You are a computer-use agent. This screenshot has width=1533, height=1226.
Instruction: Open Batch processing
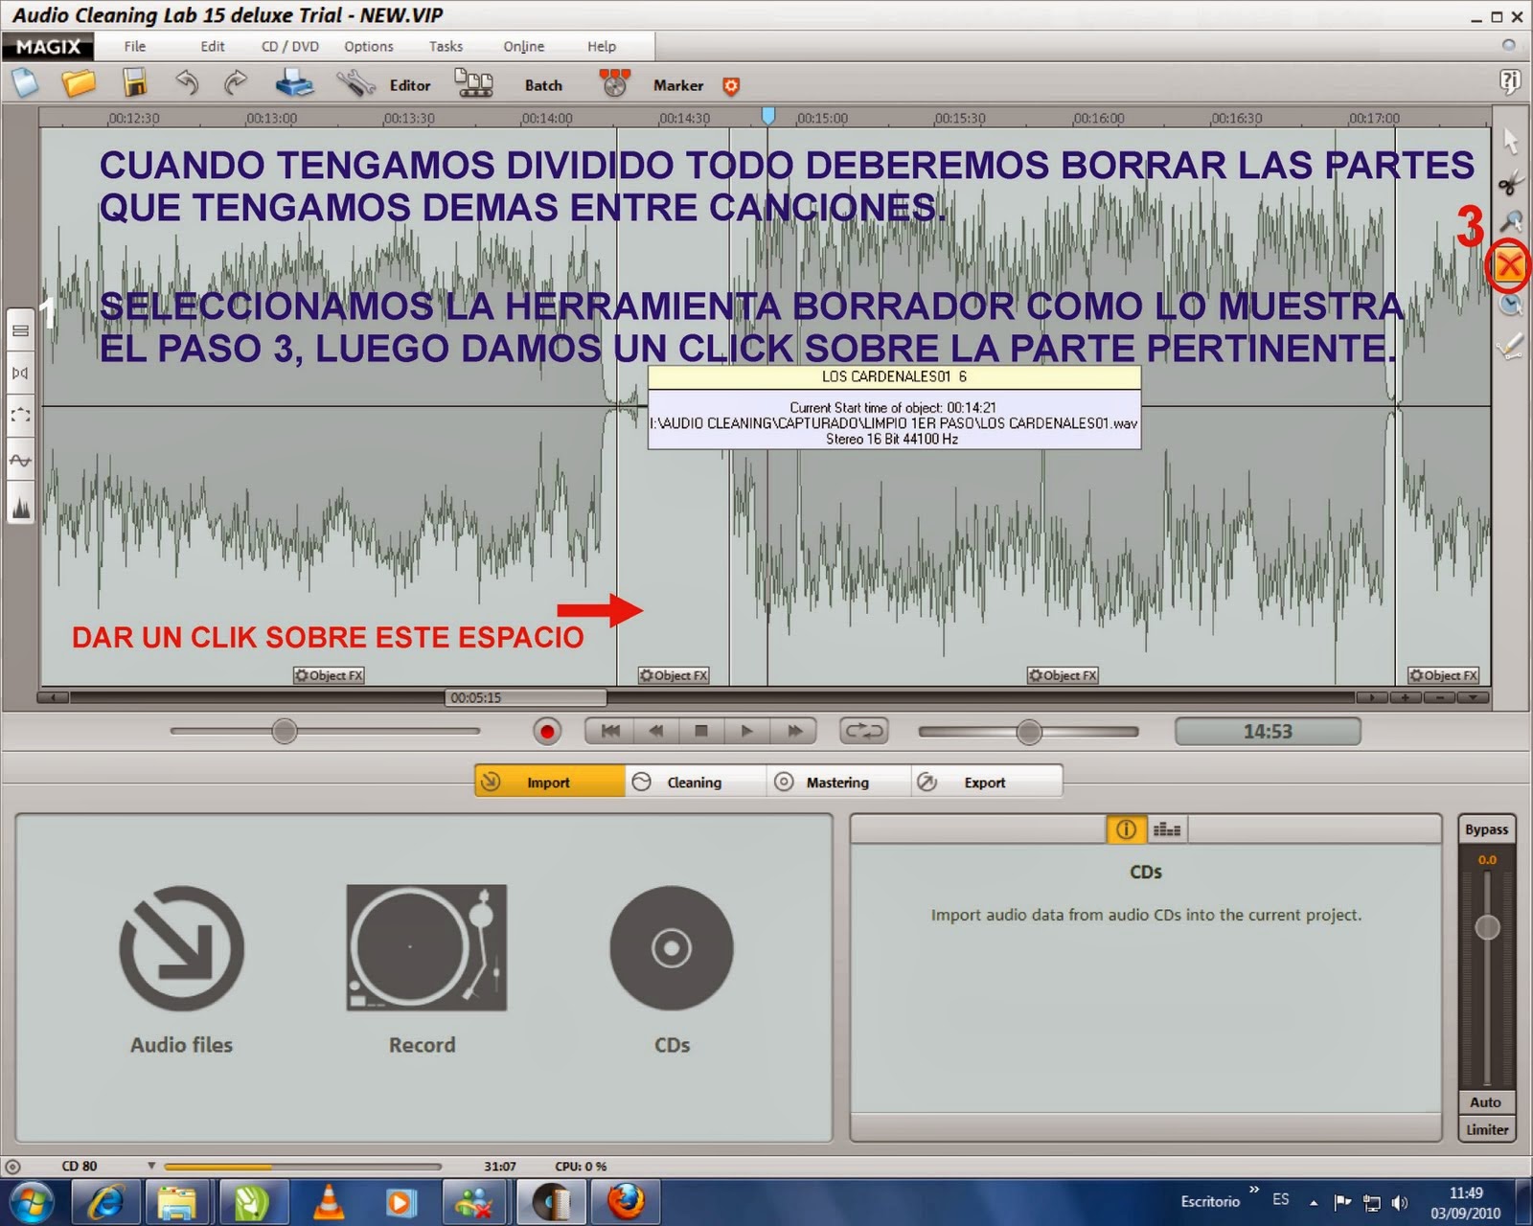543,85
